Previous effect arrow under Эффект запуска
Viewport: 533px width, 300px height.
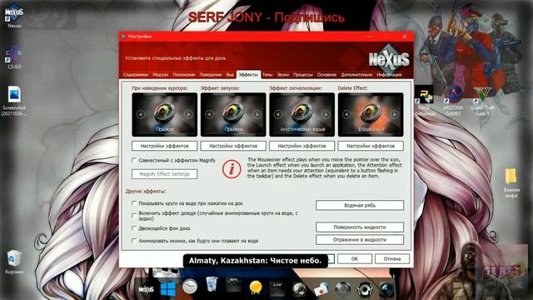click(209, 114)
